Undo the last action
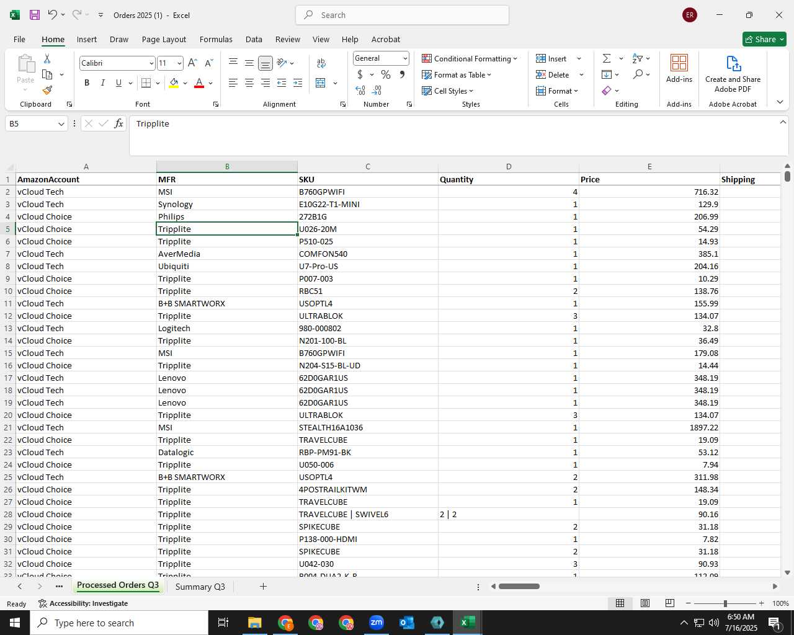The width and height of the screenshot is (794, 635). pos(52,15)
